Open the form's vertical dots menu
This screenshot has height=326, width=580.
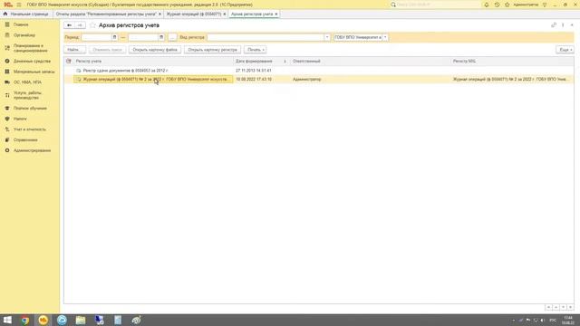coord(563,25)
